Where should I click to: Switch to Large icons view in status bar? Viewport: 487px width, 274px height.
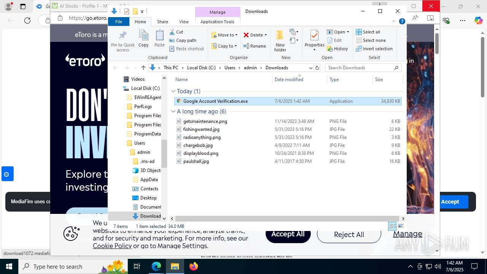[400, 226]
